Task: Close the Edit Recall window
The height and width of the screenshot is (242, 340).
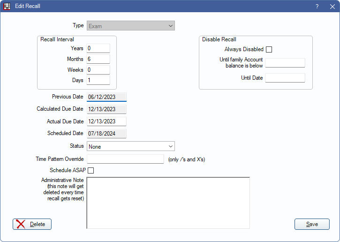Action: click(x=332, y=6)
